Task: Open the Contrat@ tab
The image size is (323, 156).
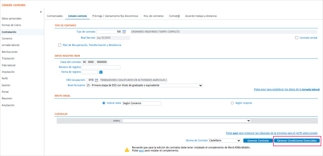Action: 175,16
